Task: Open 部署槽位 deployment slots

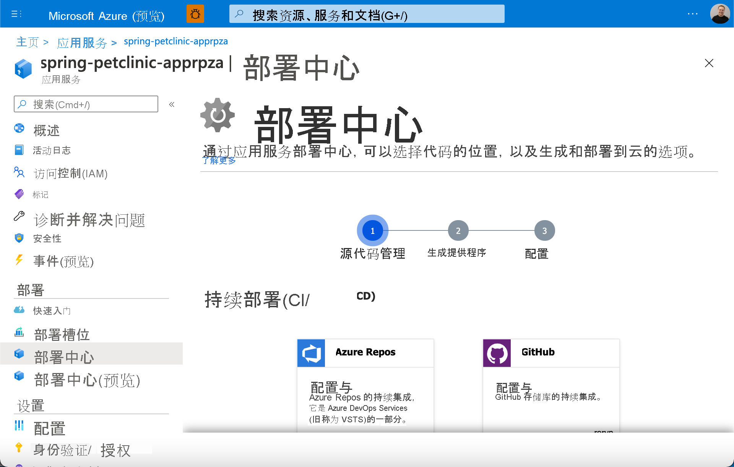Action: 62,334
